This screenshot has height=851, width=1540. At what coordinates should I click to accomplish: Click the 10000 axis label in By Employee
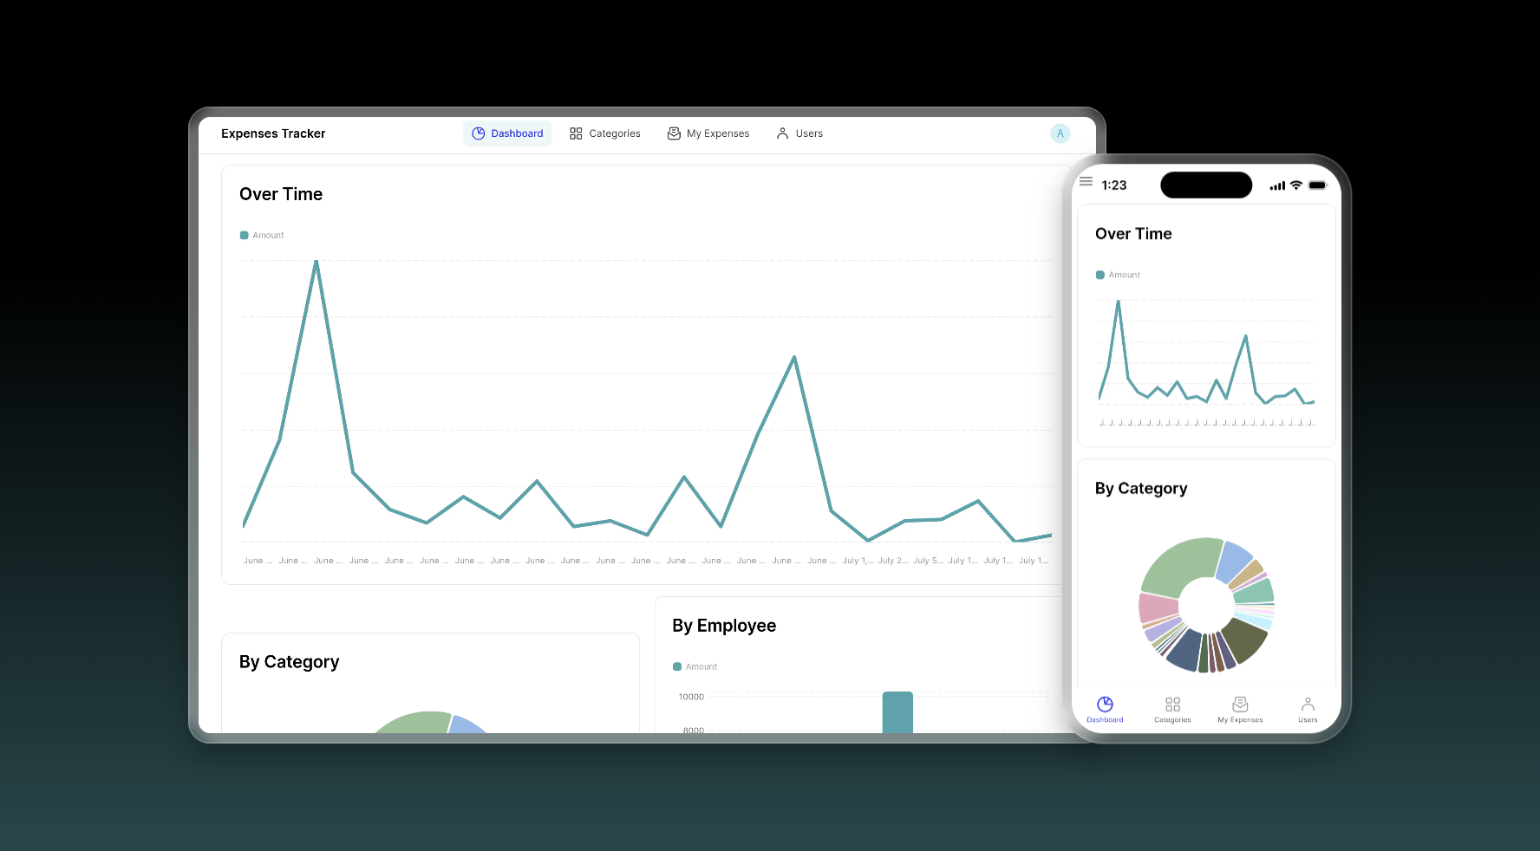pyautogui.click(x=691, y=697)
